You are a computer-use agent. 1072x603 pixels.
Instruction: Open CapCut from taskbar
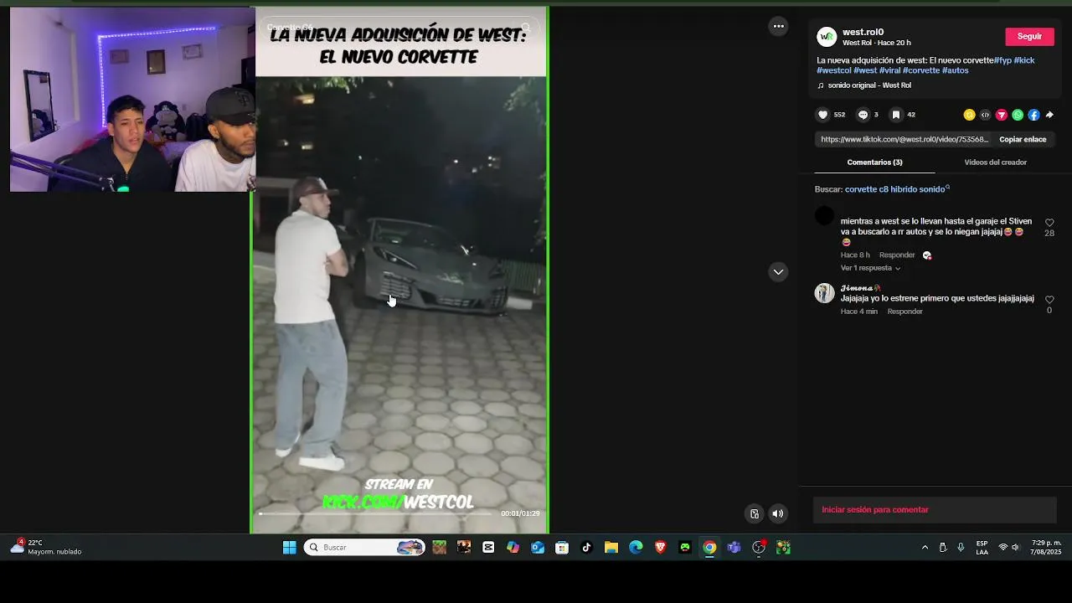coord(488,548)
